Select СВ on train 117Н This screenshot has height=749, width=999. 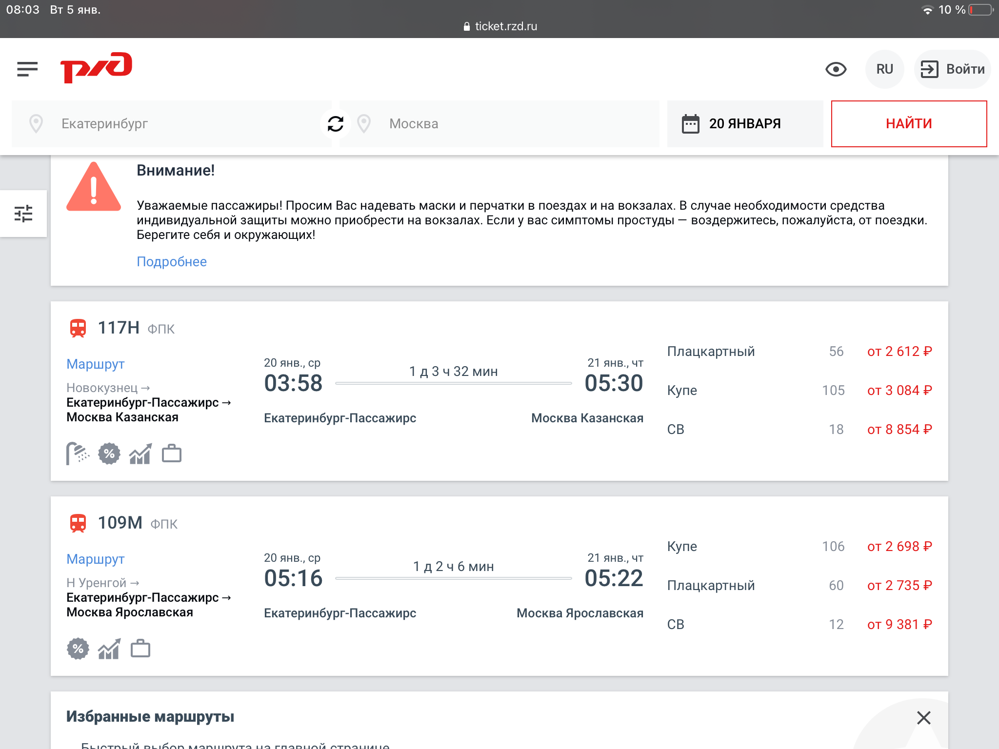click(x=676, y=430)
